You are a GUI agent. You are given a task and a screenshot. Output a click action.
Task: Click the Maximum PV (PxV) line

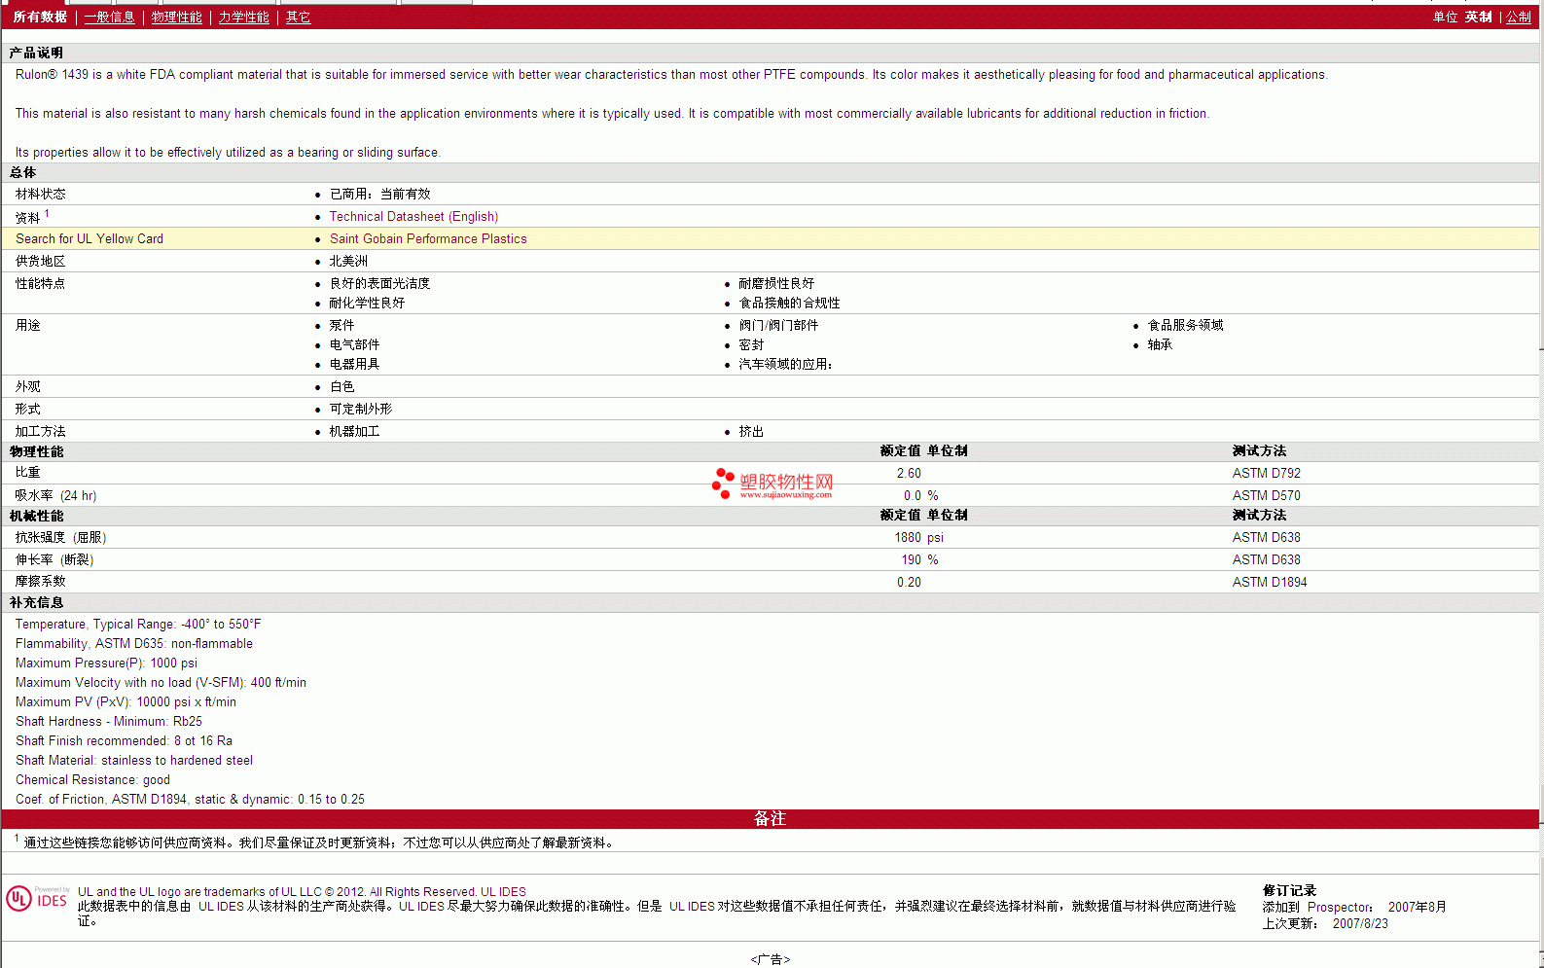pos(126,701)
